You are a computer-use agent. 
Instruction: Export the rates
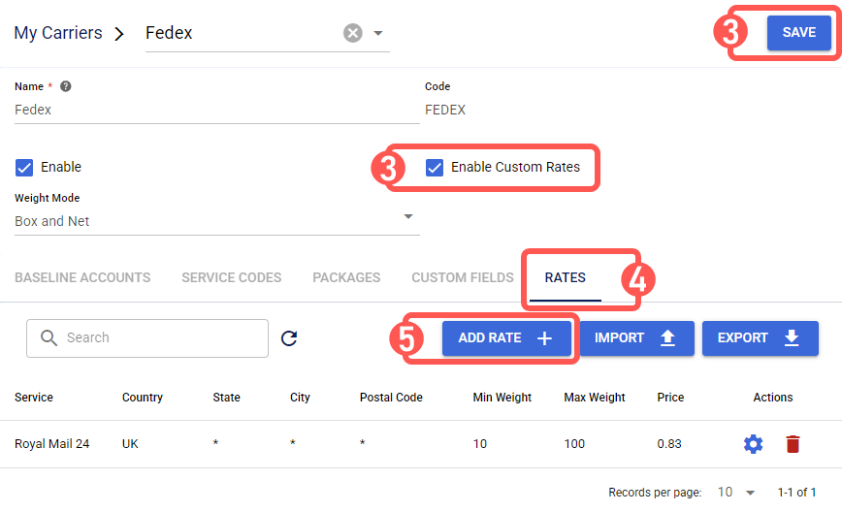[x=761, y=338]
